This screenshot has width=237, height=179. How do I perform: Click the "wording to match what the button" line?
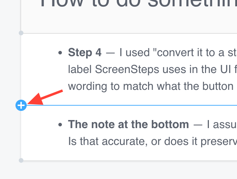(x=150, y=86)
